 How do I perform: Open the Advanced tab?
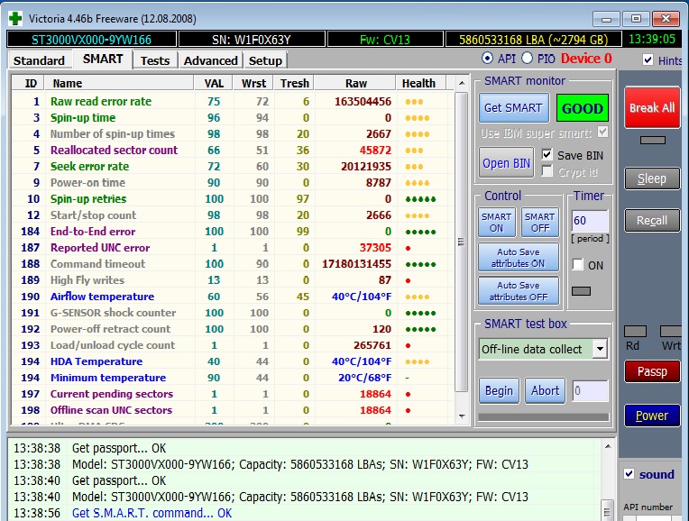tap(211, 60)
